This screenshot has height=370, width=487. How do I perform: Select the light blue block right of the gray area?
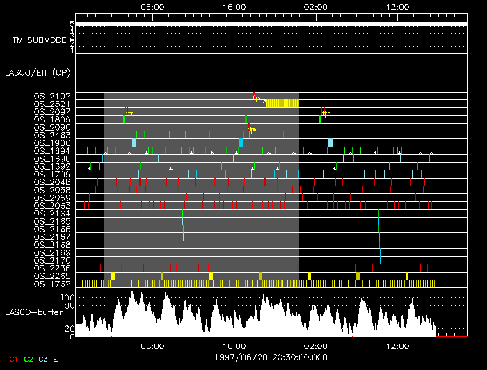pos(330,143)
